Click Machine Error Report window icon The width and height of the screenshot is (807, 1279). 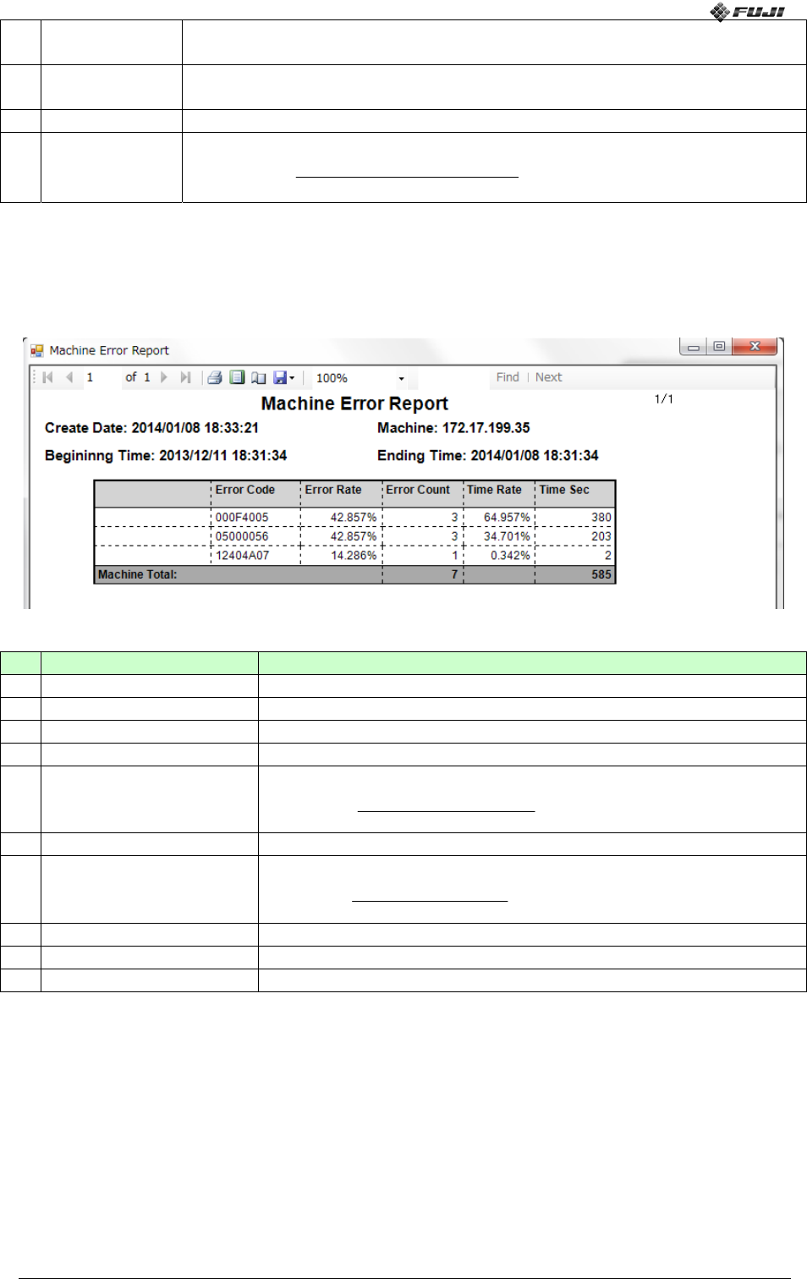point(37,350)
